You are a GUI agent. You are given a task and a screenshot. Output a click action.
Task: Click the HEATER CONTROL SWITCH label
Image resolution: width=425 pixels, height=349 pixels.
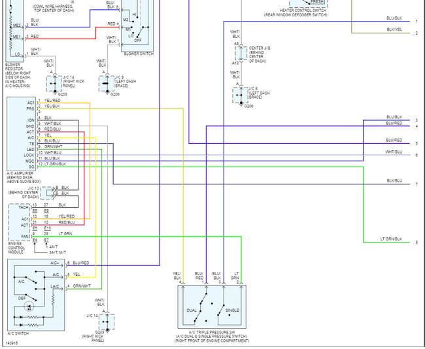[x=303, y=10]
